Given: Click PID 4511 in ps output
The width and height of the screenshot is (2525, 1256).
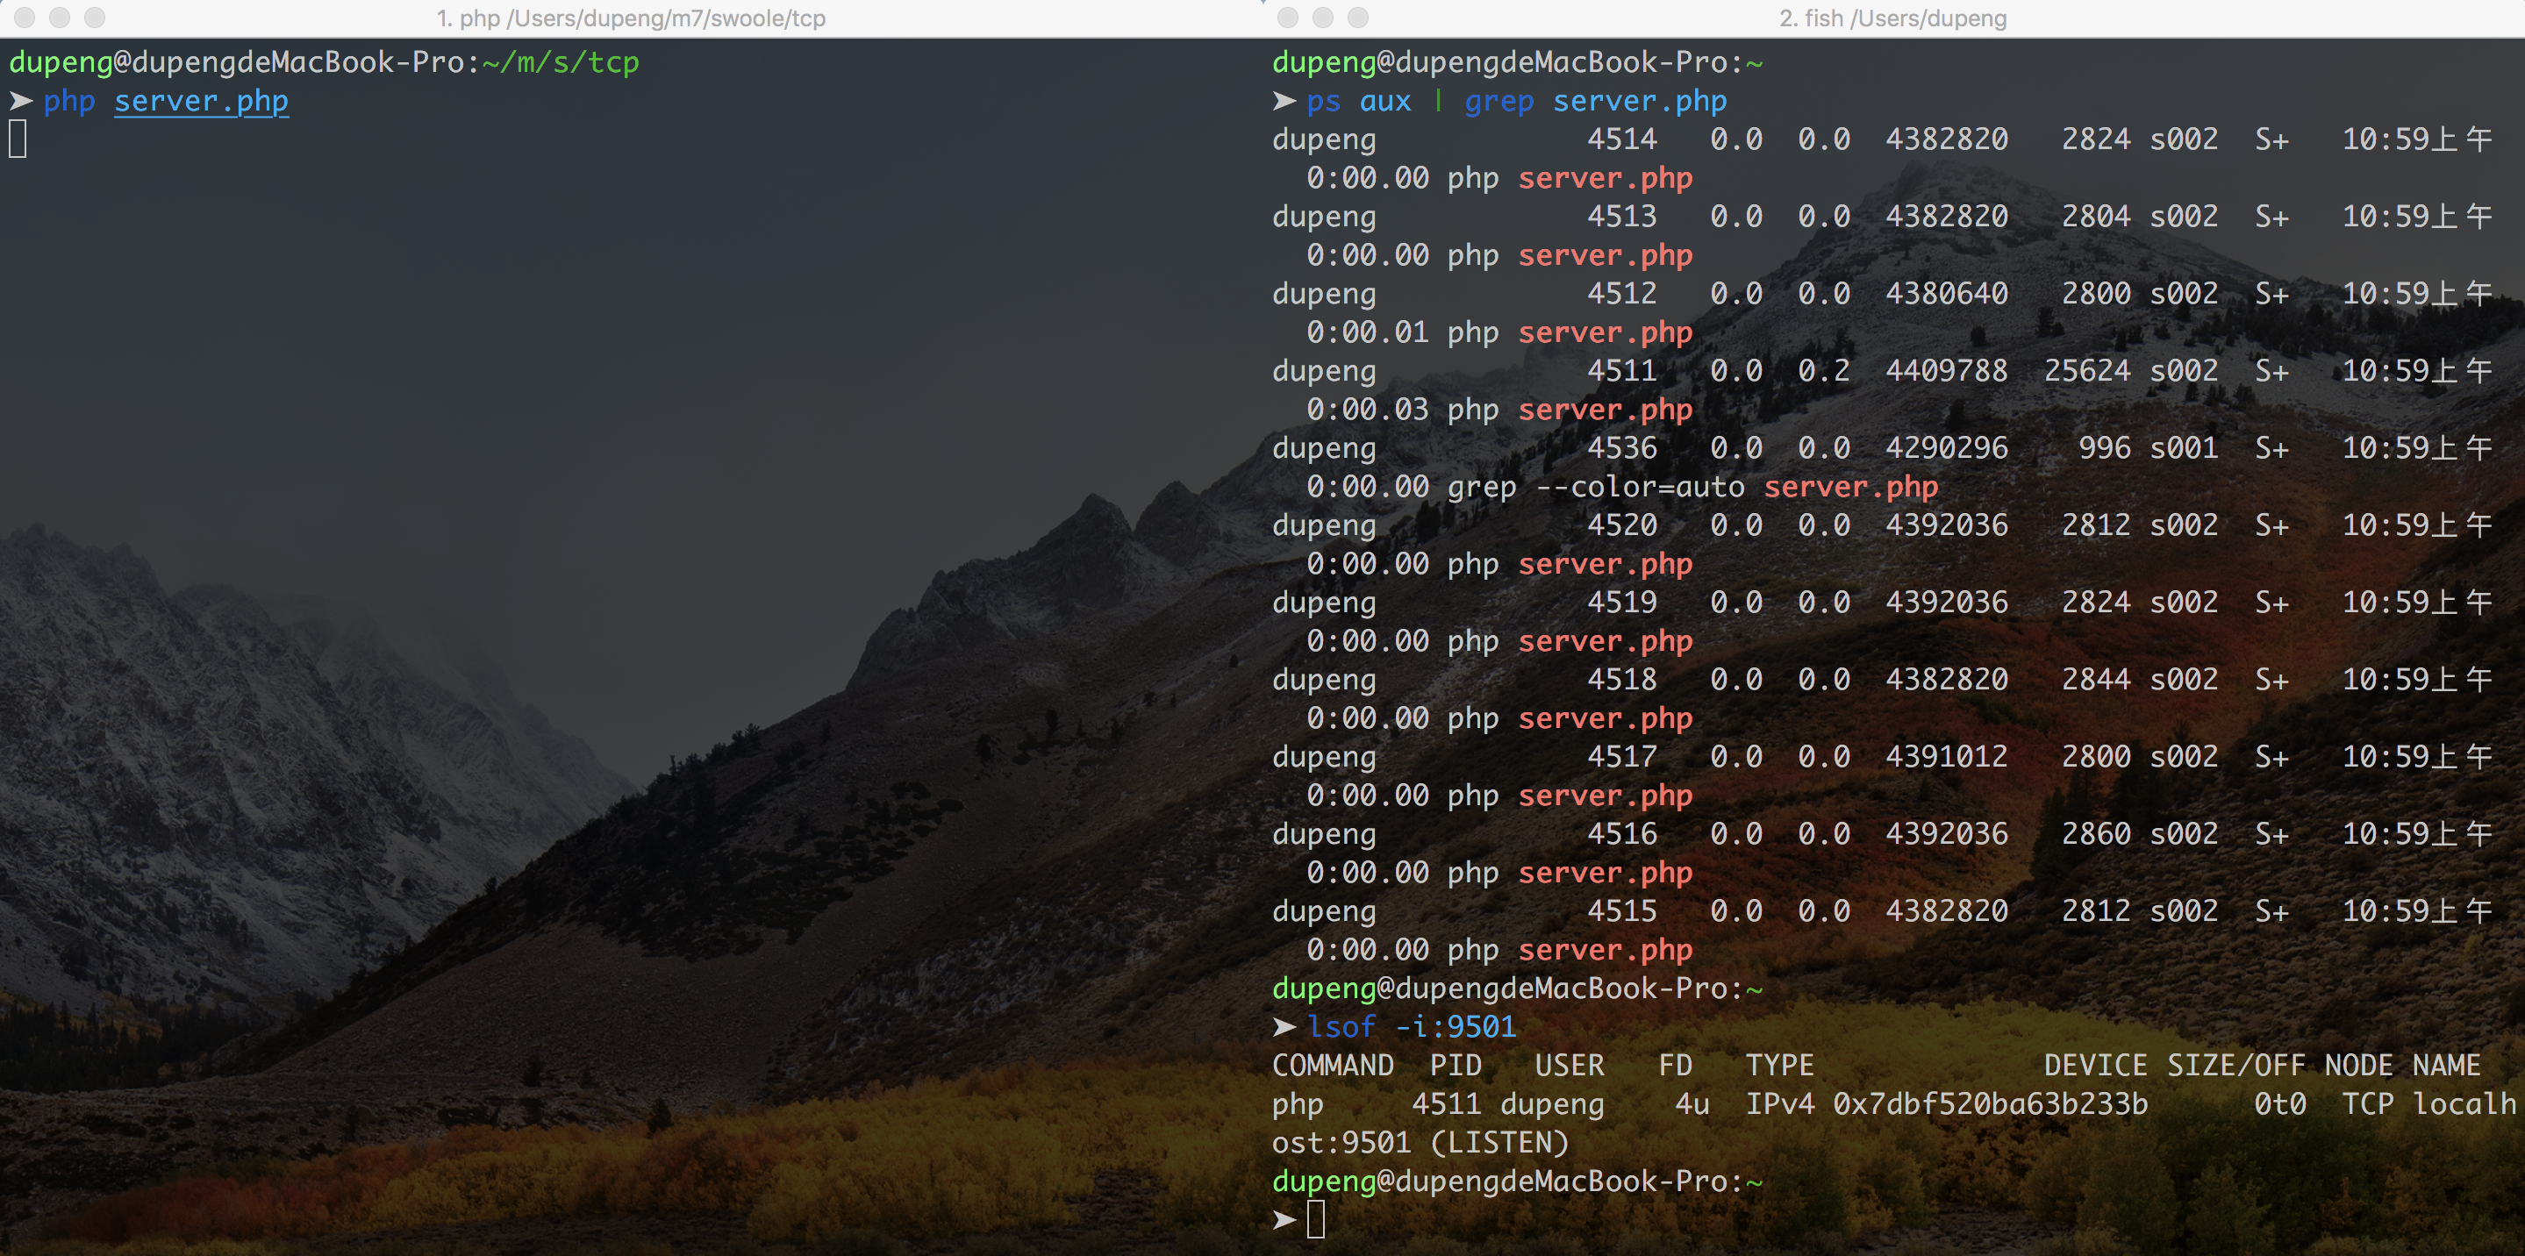Looking at the screenshot, I should coord(1622,371).
